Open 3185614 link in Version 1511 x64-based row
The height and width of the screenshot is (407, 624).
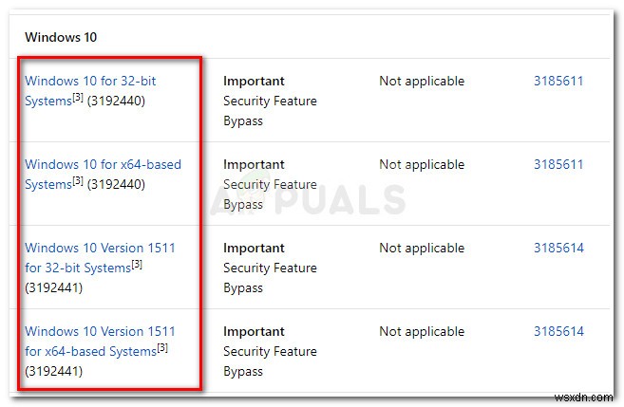[x=558, y=332]
